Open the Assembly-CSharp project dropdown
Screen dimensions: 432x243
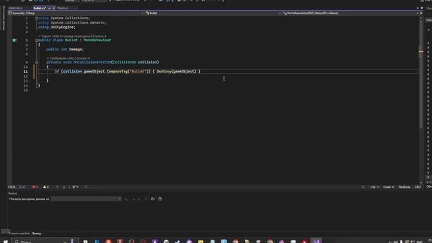(76, 13)
